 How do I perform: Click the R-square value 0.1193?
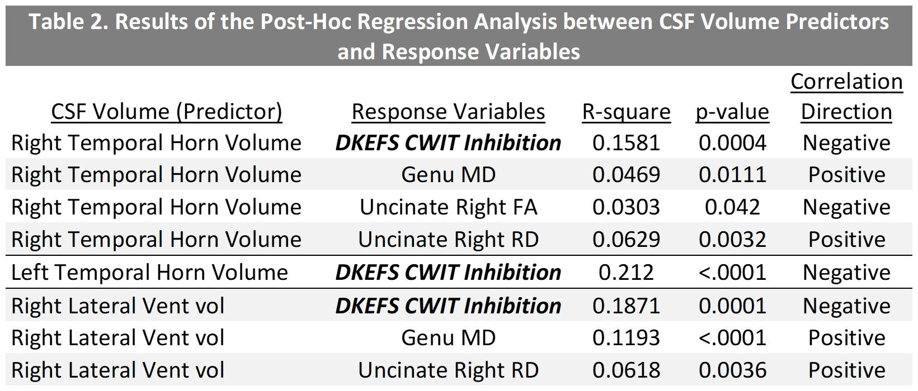(x=626, y=338)
